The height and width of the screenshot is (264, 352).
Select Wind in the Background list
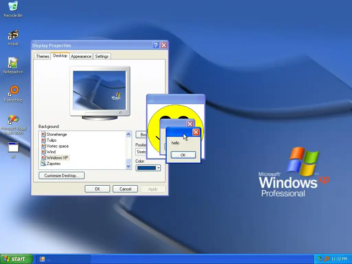[x=51, y=152]
